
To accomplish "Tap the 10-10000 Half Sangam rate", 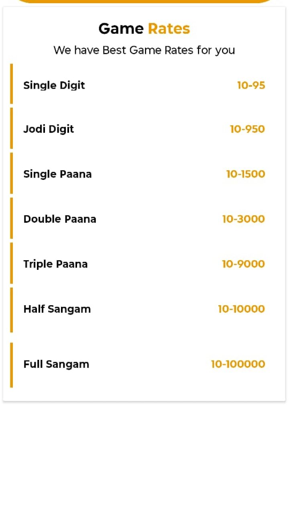I will pos(241,309).
